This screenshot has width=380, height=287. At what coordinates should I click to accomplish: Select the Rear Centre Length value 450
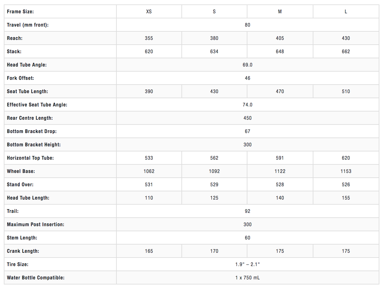(x=247, y=118)
